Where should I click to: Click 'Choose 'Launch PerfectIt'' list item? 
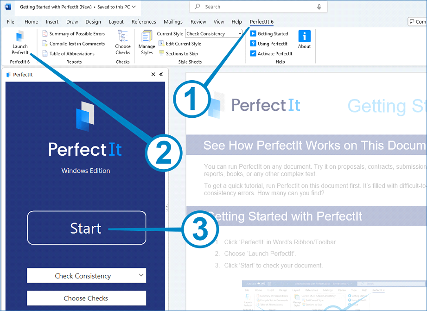tap(260, 254)
